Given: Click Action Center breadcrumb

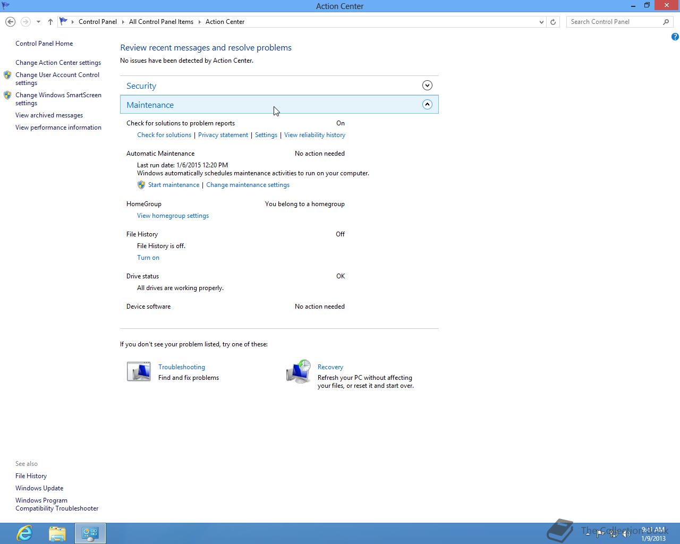Looking at the screenshot, I should click(225, 22).
